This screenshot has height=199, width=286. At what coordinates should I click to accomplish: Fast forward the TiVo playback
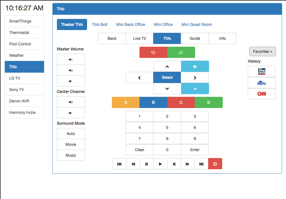[x=188, y=164]
